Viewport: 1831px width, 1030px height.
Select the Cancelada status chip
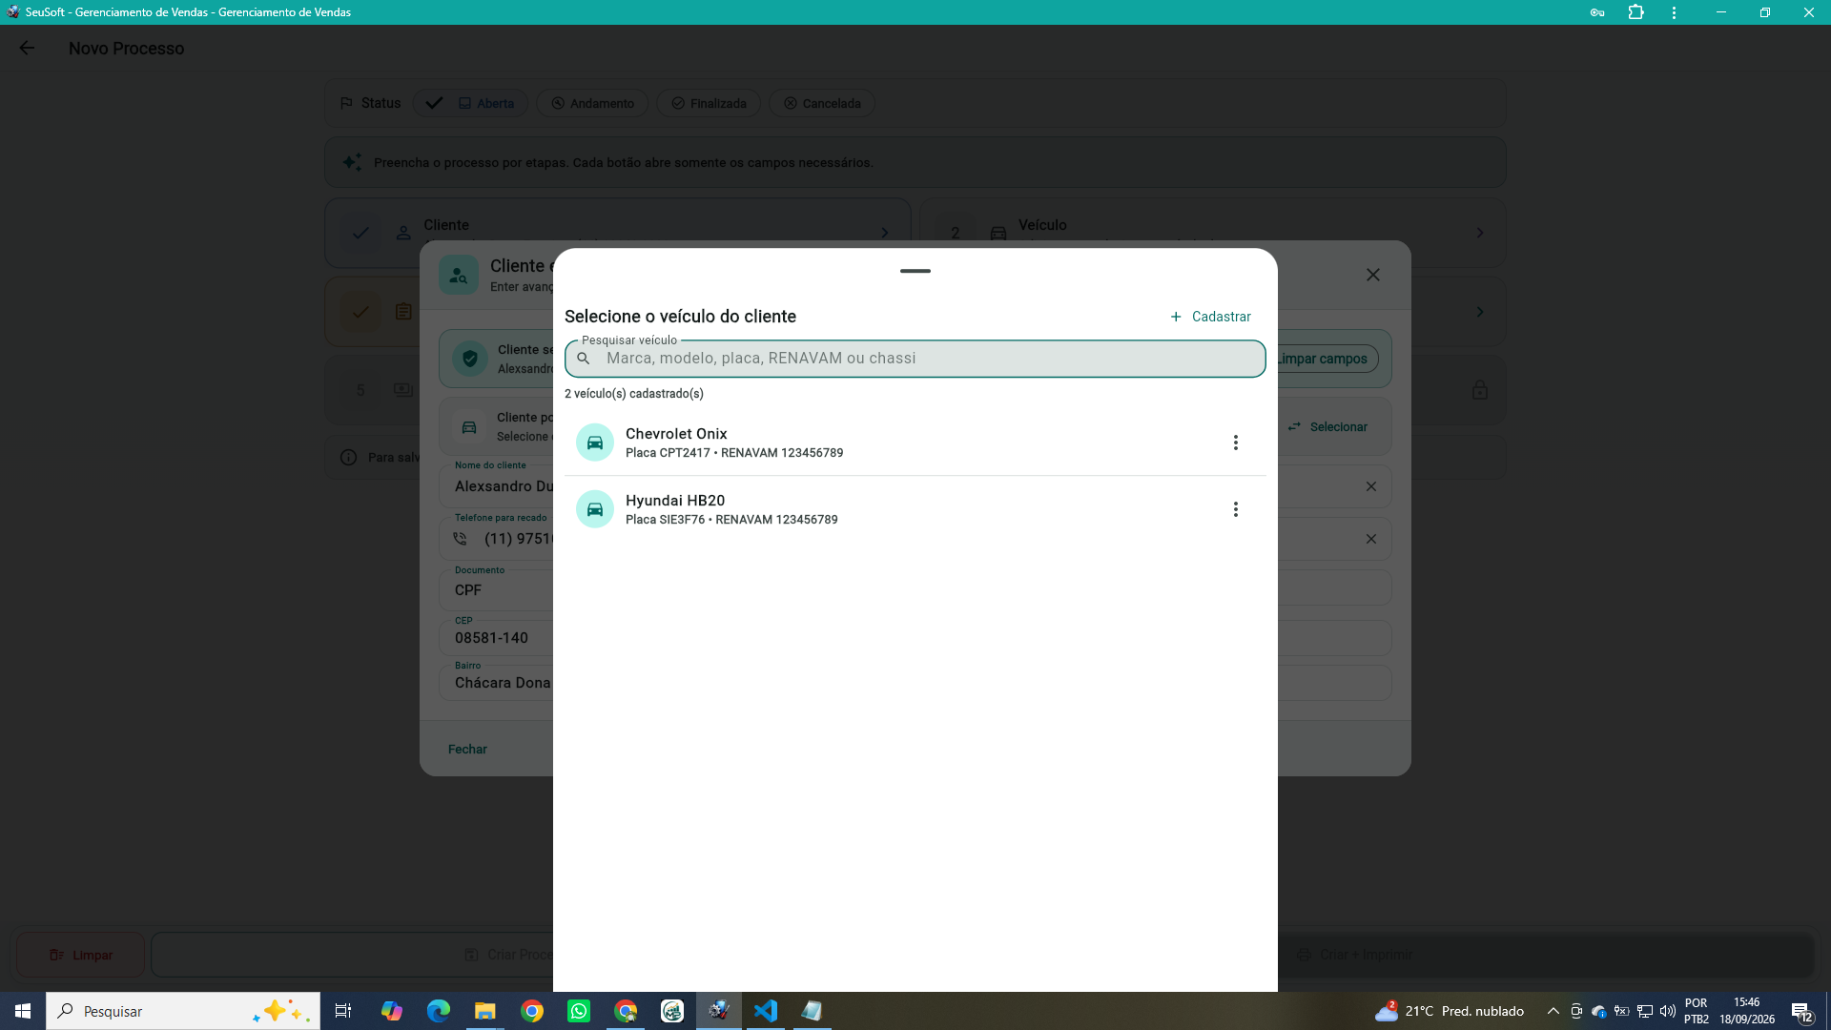coord(822,103)
